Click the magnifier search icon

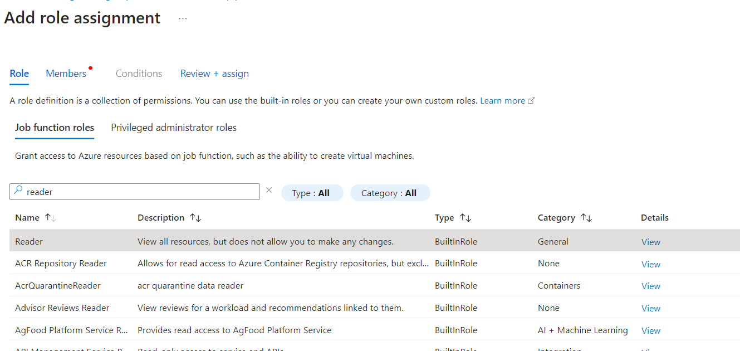[18, 191]
